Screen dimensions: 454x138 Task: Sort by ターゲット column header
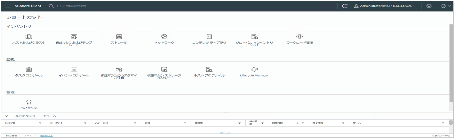click(x=56, y=123)
